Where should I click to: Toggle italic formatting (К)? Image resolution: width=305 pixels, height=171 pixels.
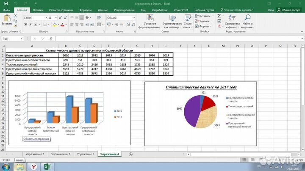(x=30, y=25)
